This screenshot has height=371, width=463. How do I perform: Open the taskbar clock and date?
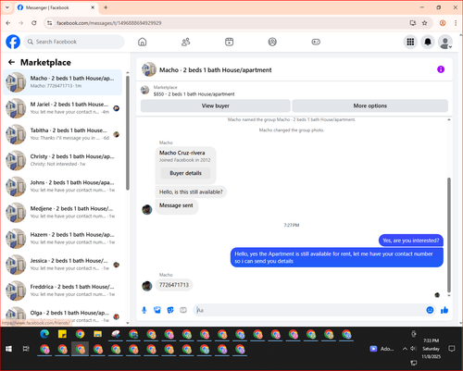click(432, 349)
